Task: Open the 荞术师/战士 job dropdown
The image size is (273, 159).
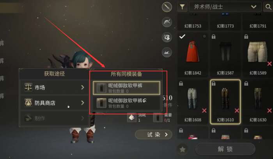Action: (225, 7)
